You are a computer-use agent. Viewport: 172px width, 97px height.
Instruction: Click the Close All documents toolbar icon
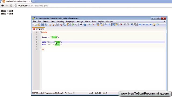tap(53, 25)
